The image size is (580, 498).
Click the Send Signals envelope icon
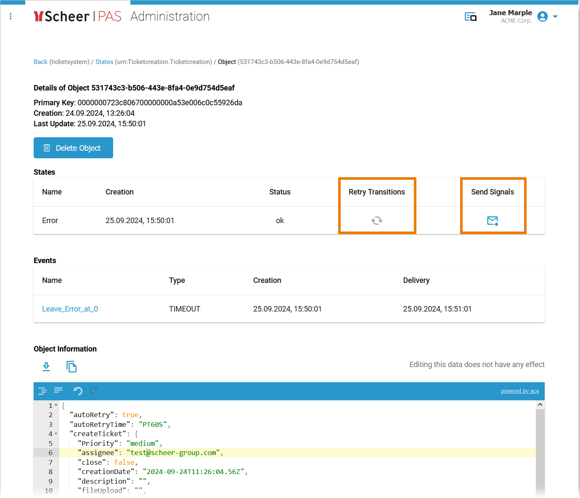click(492, 221)
